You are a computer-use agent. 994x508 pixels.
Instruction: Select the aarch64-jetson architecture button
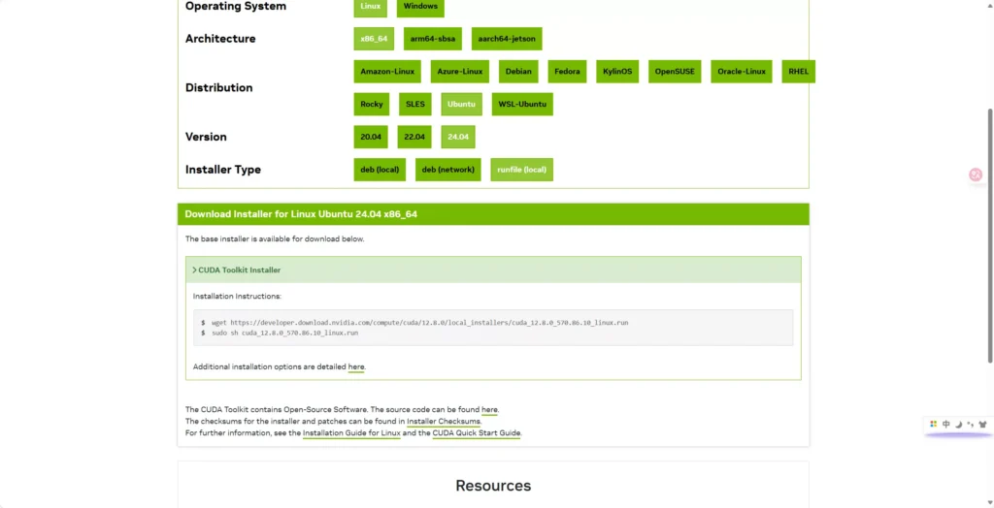coord(507,39)
